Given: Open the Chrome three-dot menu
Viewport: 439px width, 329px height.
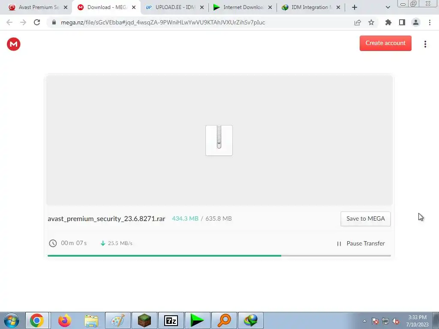Looking at the screenshot, I should (430, 22).
